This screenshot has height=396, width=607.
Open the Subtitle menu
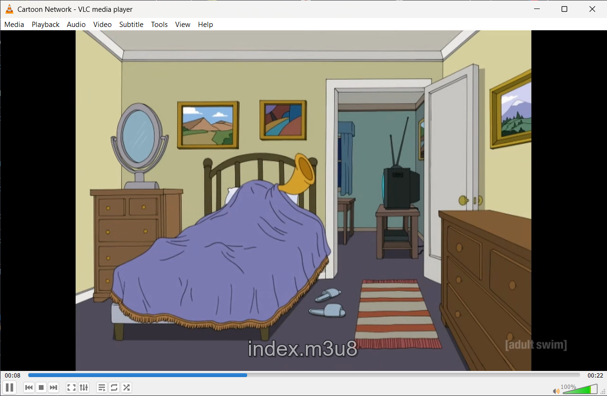pyautogui.click(x=131, y=25)
